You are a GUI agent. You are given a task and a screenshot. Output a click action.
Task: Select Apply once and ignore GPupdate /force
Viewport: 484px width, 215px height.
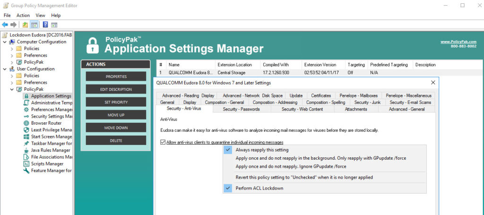pos(324,167)
